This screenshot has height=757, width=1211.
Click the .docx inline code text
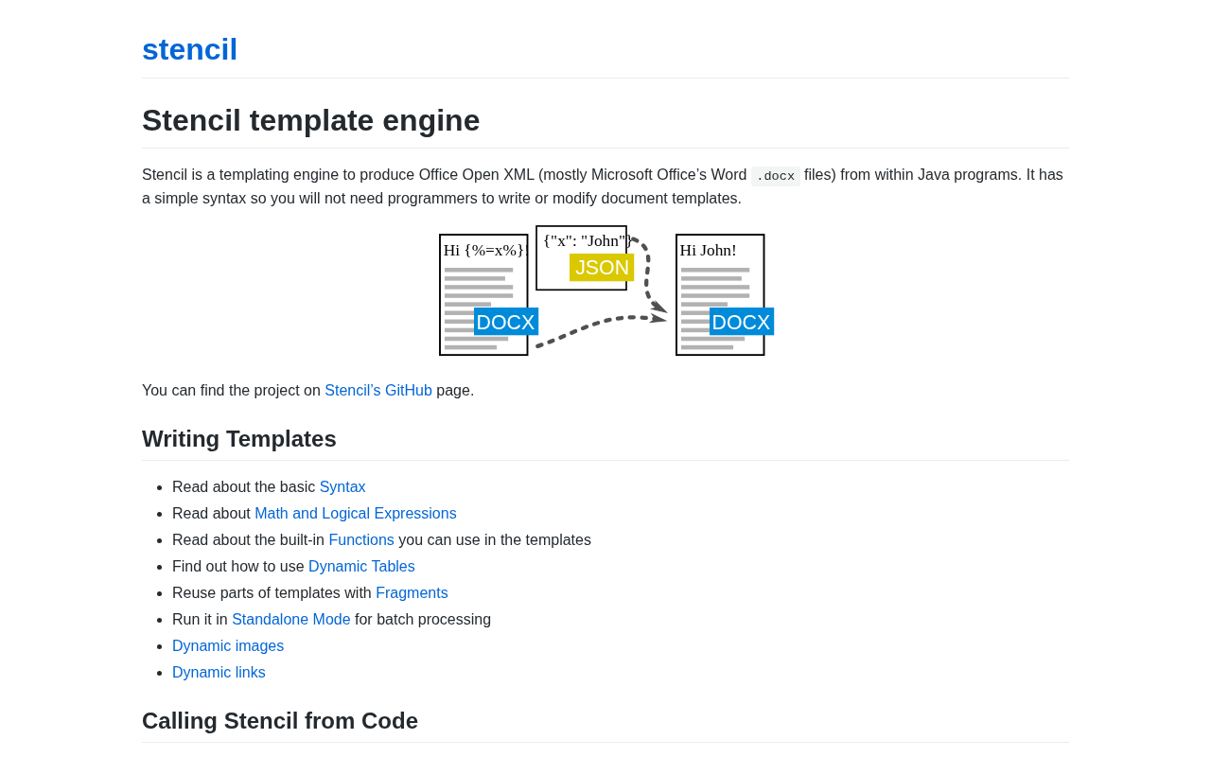click(775, 176)
